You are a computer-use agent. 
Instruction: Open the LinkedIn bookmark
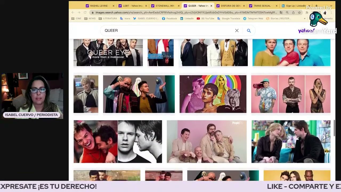187,18
